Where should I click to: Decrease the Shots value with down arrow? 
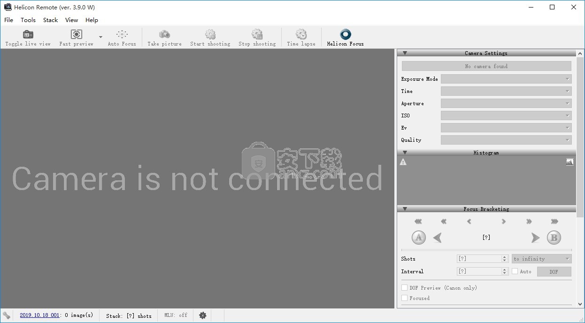[505, 261]
